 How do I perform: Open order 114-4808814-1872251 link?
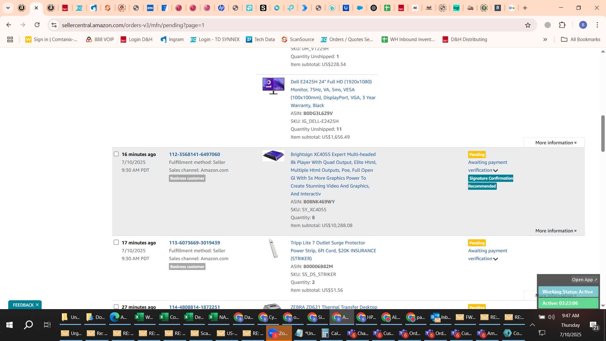[194, 307]
